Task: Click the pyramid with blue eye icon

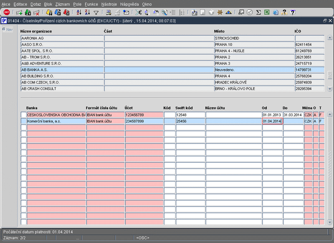Action: 228,13
